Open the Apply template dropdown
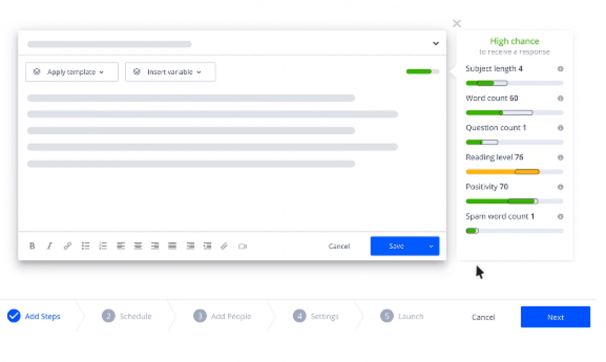Image resolution: width=606 pixels, height=362 pixels. pos(72,72)
